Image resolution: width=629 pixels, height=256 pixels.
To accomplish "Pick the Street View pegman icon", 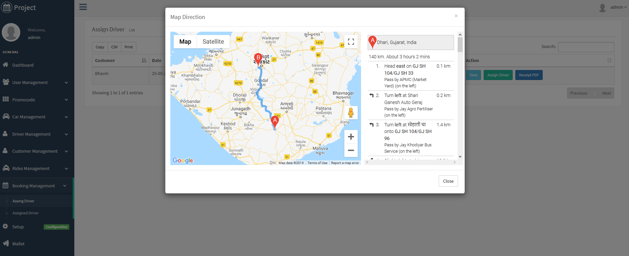I will pyautogui.click(x=351, y=113).
